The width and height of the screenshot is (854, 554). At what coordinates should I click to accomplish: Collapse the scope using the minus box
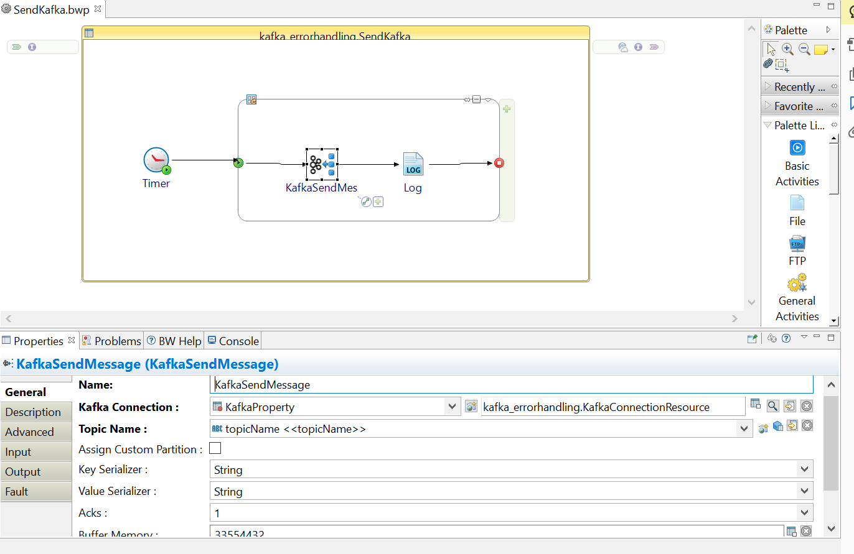point(476,99)
